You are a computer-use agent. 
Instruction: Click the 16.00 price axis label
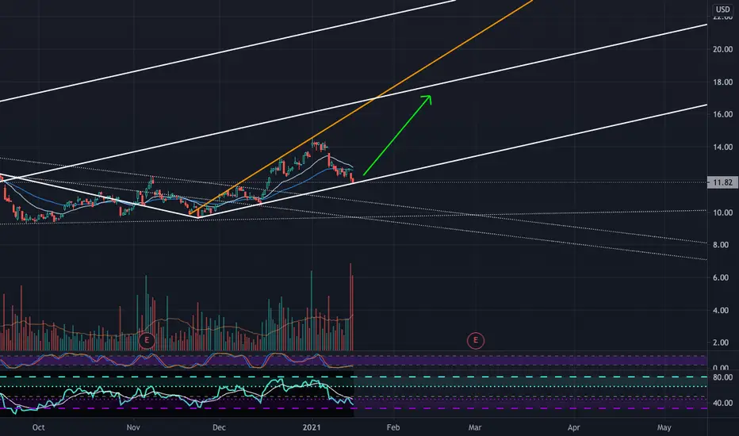click(x=722, y=114)
